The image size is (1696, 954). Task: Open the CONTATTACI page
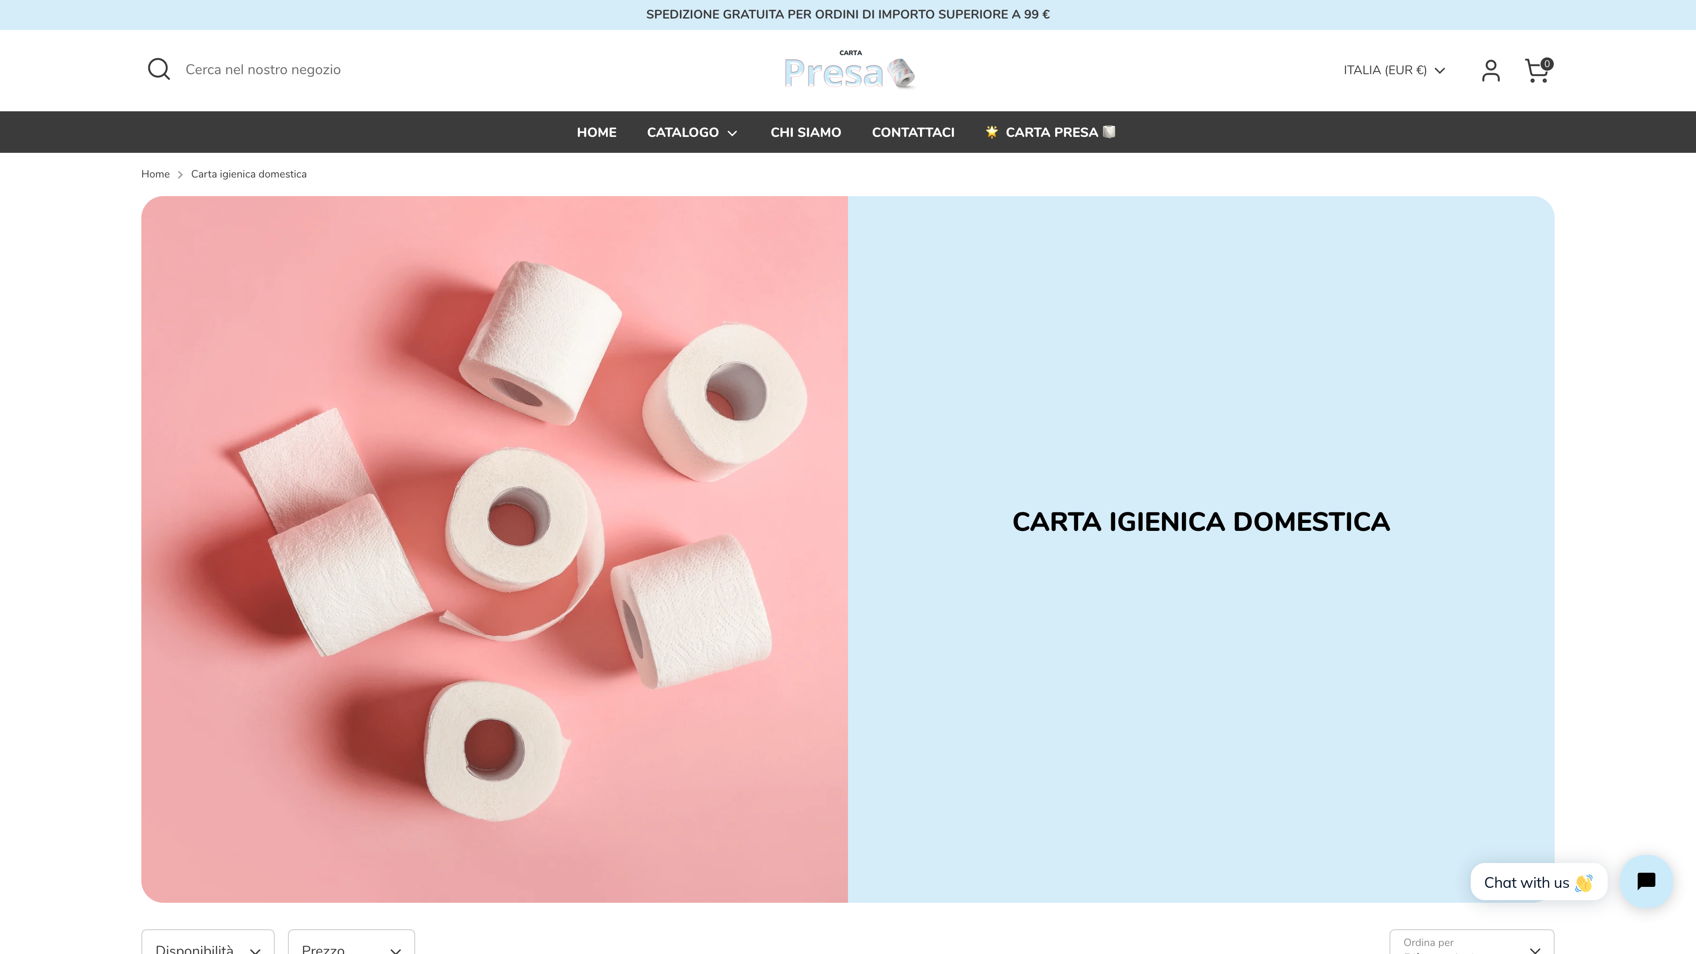[912, 132]
